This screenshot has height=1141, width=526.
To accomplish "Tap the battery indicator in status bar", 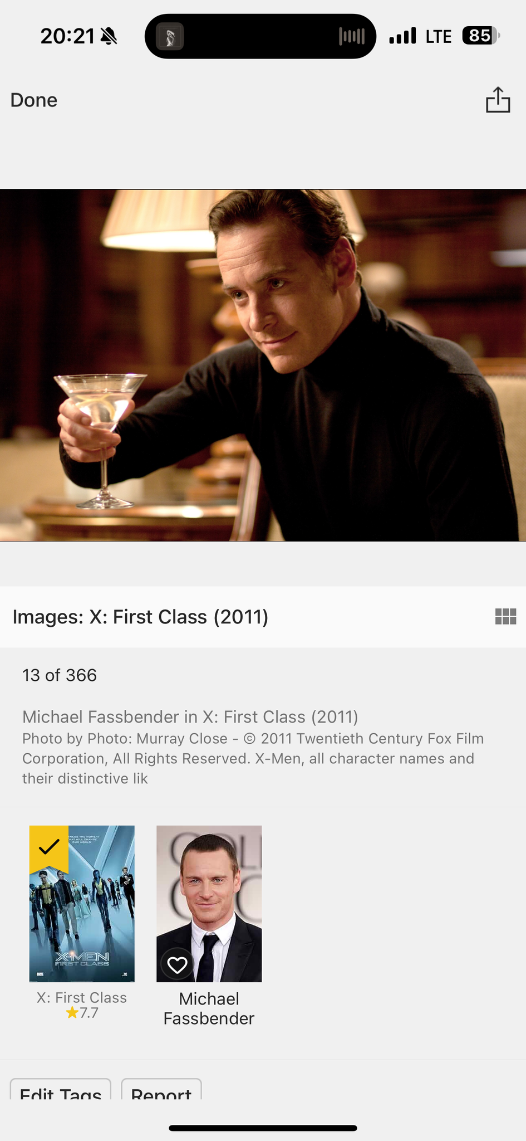I will (481, 36).
